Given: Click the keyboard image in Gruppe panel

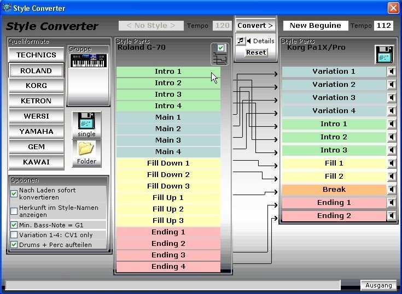Looking at the screenshot, I should [x=88, y=61].
